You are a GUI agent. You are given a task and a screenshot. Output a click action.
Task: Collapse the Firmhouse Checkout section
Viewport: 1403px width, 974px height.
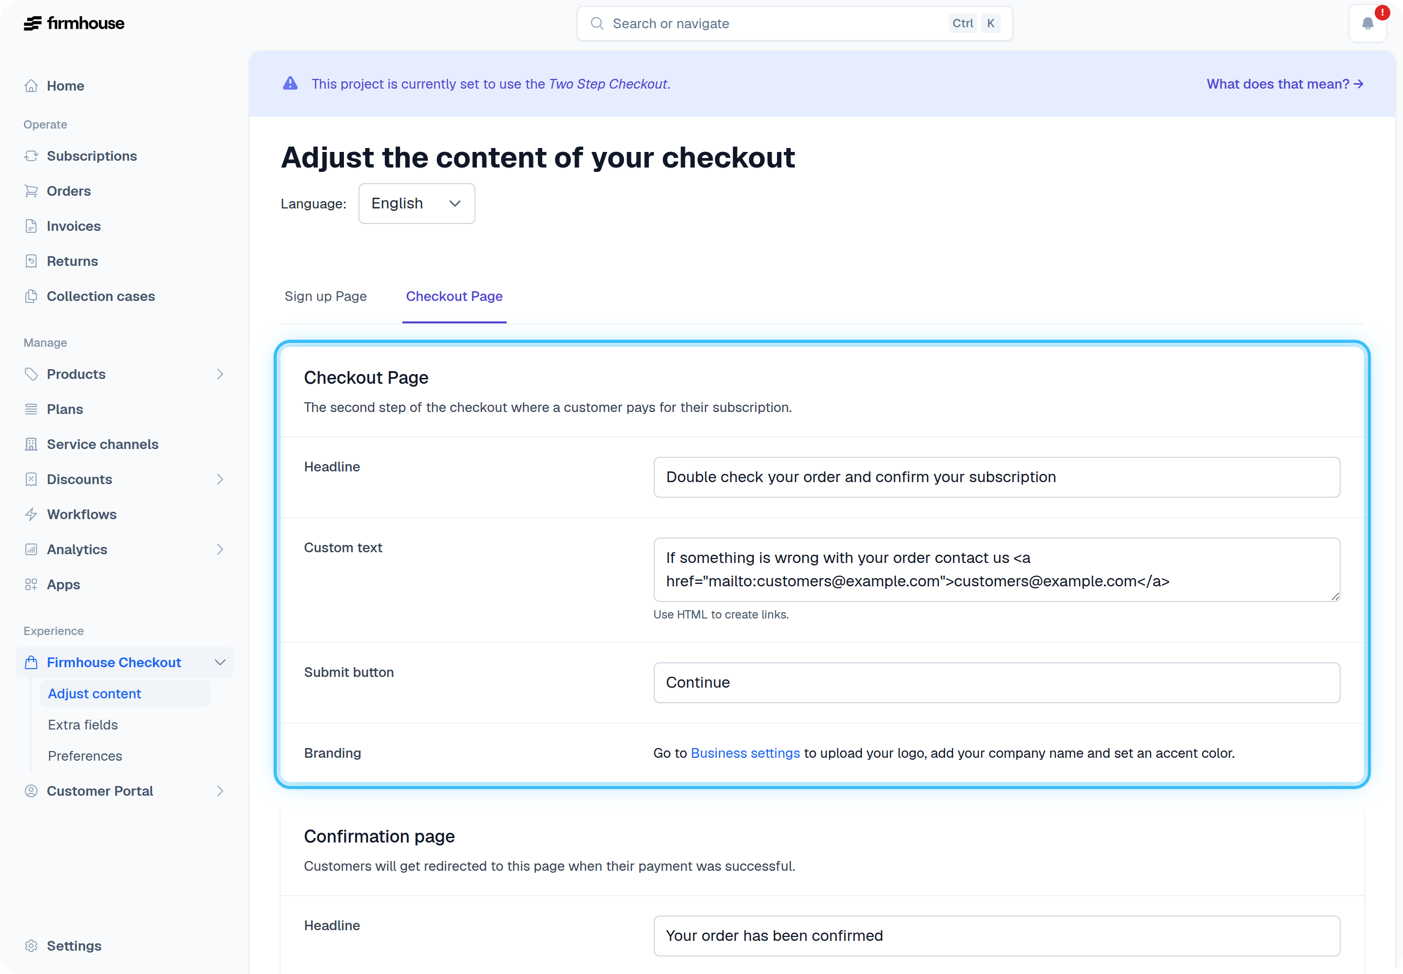[x=220, y=662]
